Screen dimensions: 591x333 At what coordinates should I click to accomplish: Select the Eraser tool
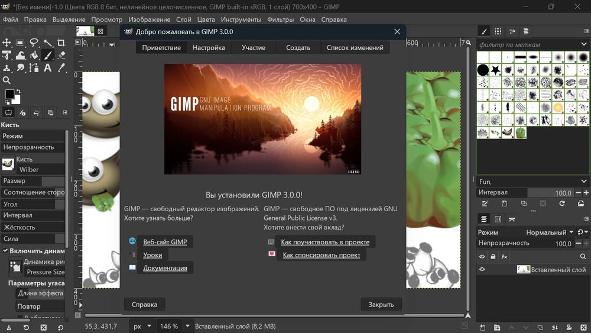pos(61,56)
